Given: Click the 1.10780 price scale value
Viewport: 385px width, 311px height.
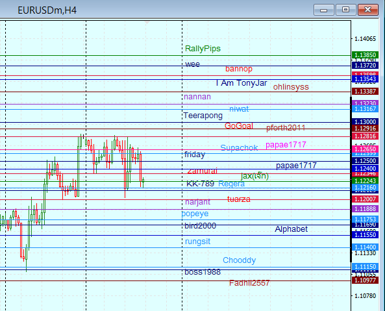Looking at the screenshot, I should (x=365, y=296).
